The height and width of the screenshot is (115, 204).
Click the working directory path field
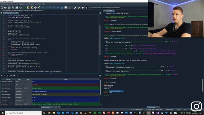coord(118,8)
